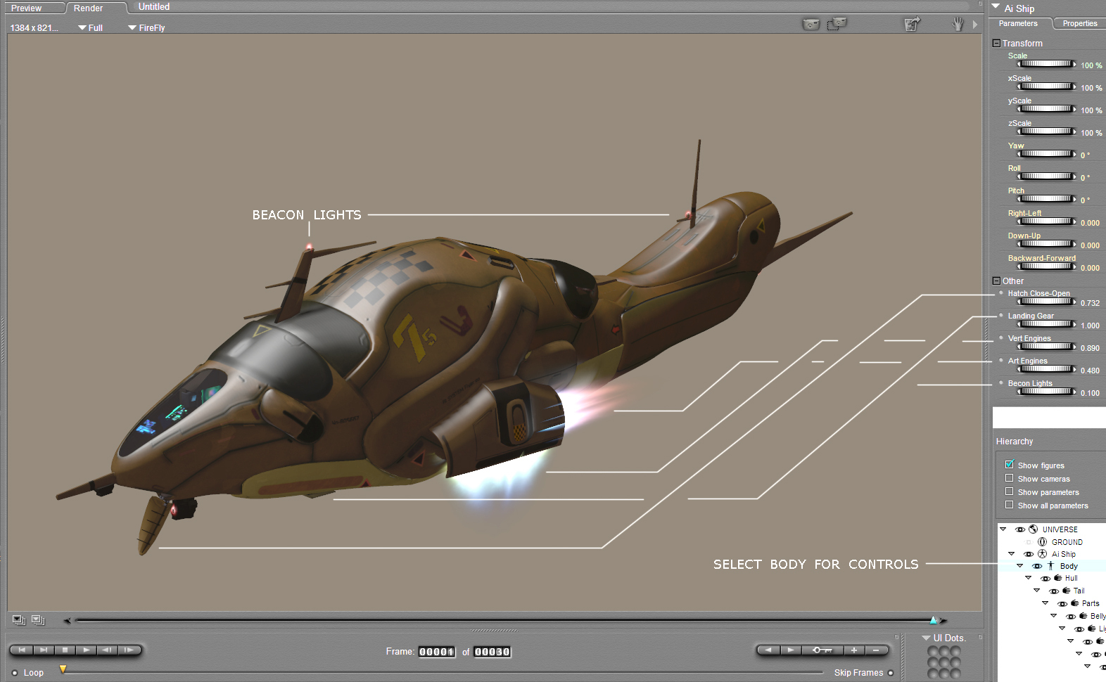The image size is (1106, 682).
Task: Click the 1384 x 821 render dimensions
Action: coord(34,28)
